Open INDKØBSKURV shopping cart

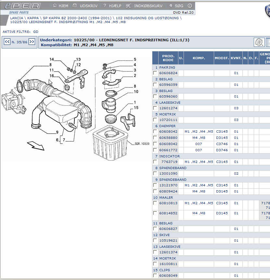pos(148,6)
